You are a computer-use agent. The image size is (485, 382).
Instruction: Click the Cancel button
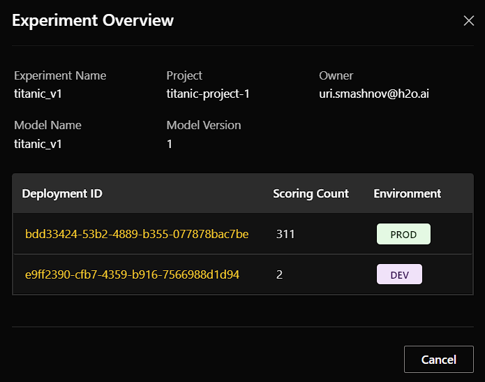tap(438, 360)
